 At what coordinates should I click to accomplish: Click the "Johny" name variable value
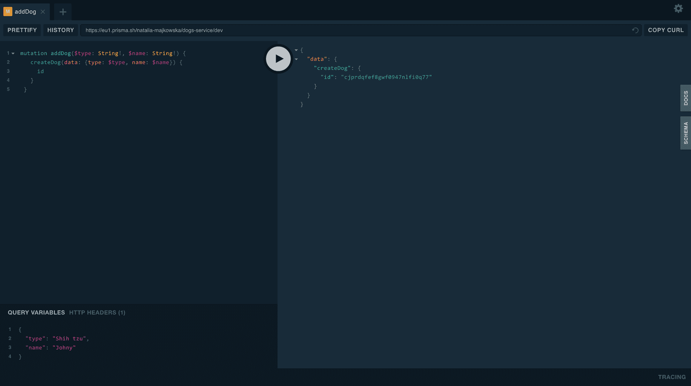coord(64,348)
